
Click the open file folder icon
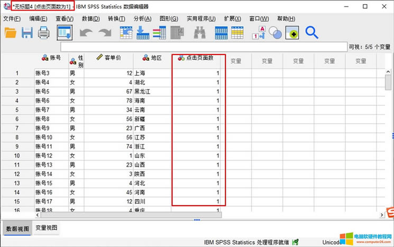[x=11, y=33]
